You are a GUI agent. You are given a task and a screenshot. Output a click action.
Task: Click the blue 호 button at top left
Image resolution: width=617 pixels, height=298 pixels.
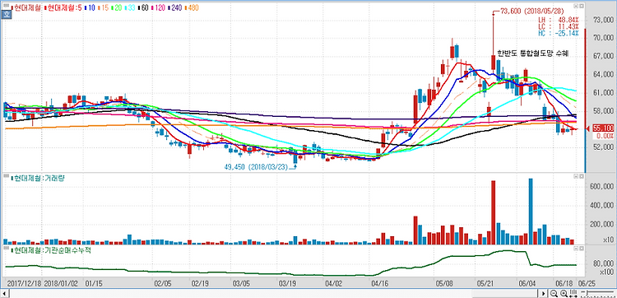(6, 16)
